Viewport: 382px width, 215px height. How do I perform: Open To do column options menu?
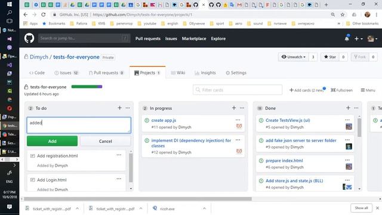128,107
